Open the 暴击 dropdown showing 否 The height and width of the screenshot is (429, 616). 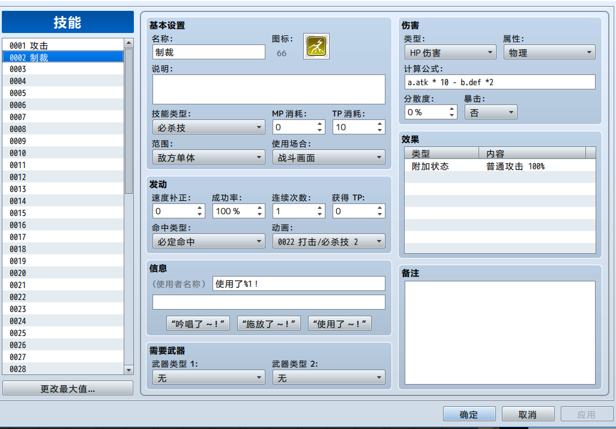pos(491,112)
